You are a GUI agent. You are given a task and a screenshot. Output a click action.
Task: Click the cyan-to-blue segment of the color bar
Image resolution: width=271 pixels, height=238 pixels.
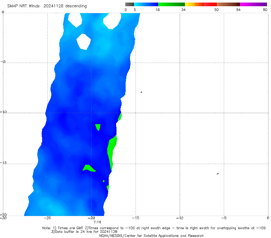click(x=146, y=4)
